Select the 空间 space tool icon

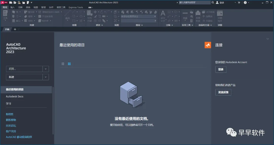pyautogui.click(x=26, y=21)
